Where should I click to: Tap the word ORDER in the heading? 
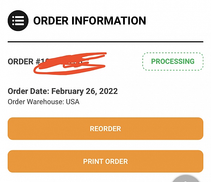click(x=50, y=21)
